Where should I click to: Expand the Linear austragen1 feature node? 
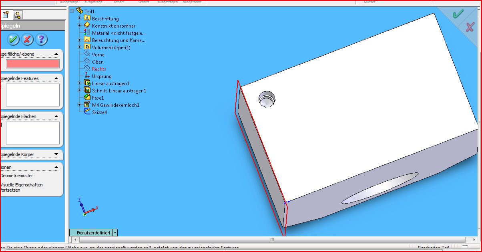(80, 83)
